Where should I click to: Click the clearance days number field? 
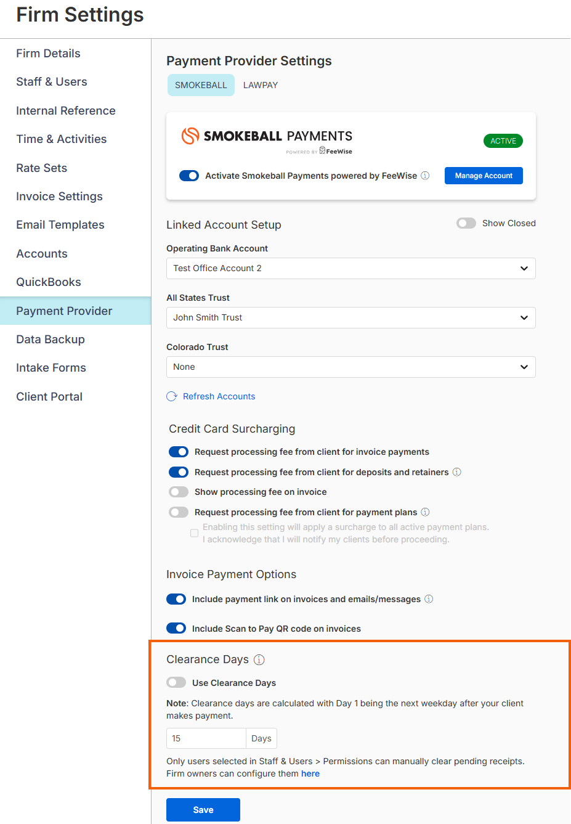tap(206, 738)
